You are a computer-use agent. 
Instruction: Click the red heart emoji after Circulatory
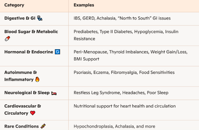tap(33, 113)
